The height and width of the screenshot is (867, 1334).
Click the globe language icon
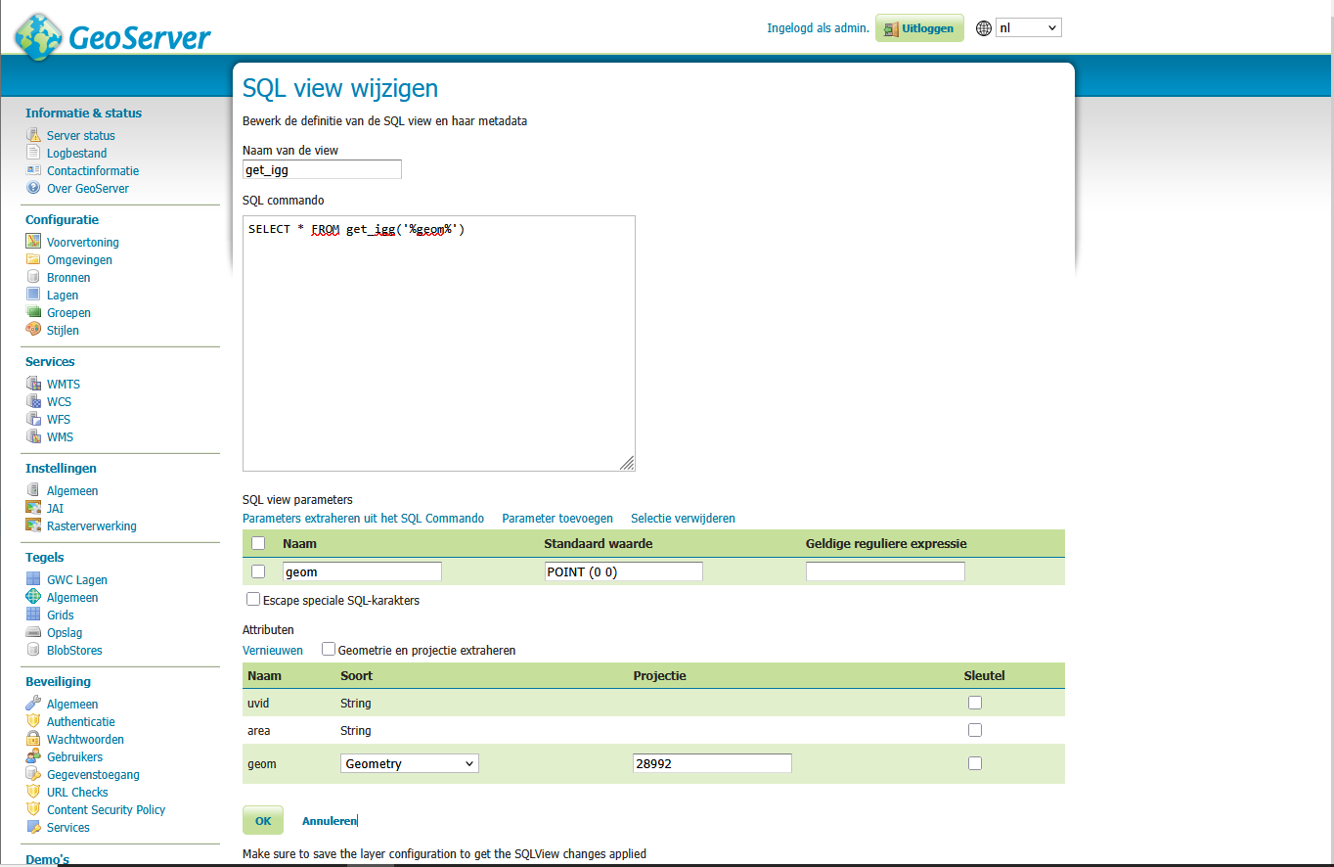[984, 28]
